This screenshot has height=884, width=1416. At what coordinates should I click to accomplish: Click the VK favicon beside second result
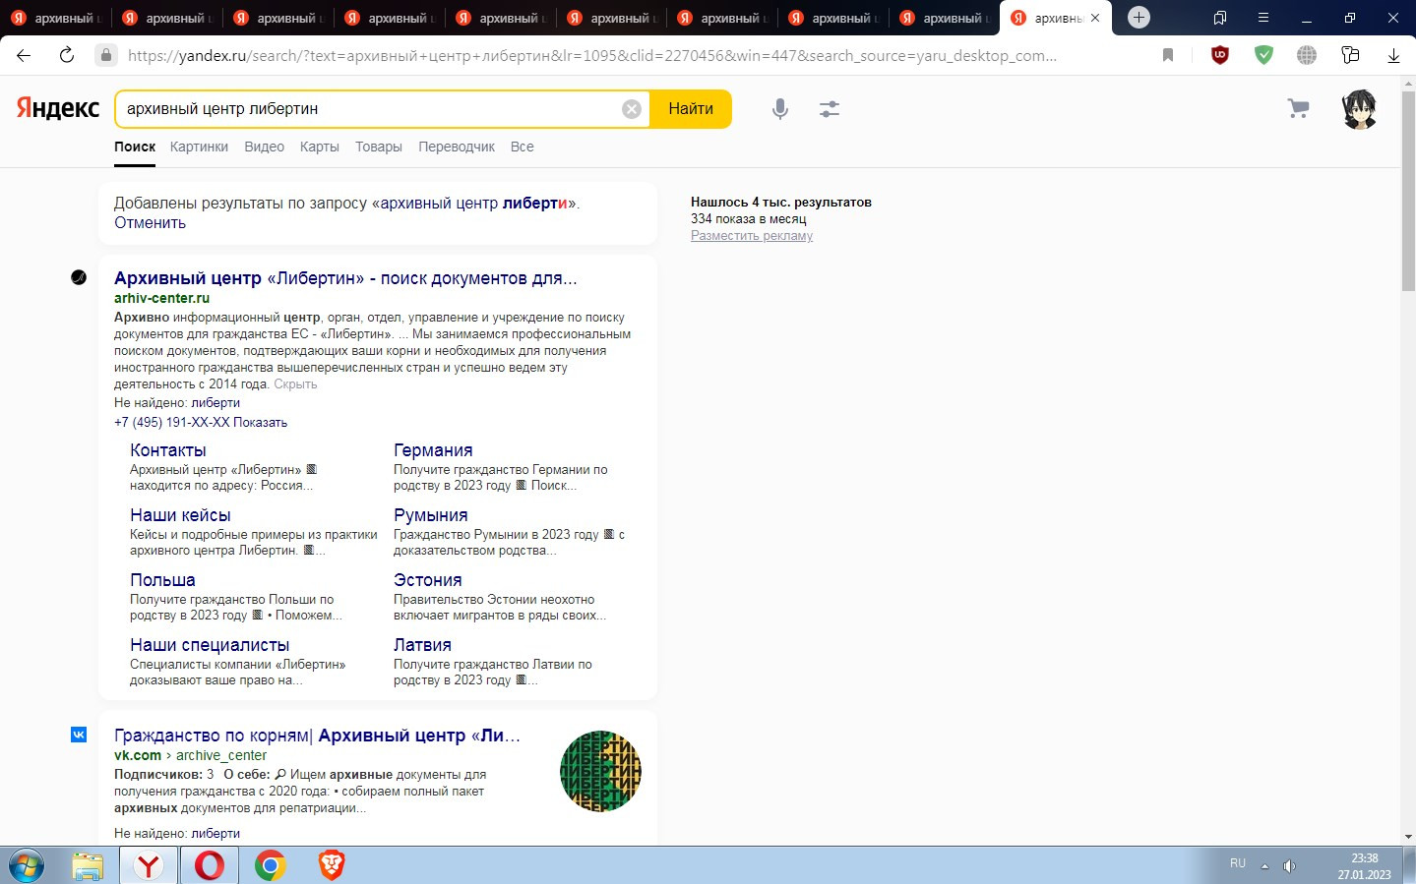tap(79, 735)
